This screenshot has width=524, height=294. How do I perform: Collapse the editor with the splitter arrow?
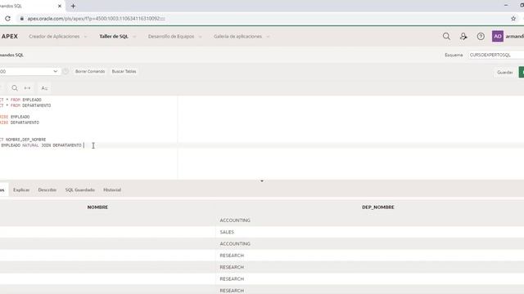262,180
